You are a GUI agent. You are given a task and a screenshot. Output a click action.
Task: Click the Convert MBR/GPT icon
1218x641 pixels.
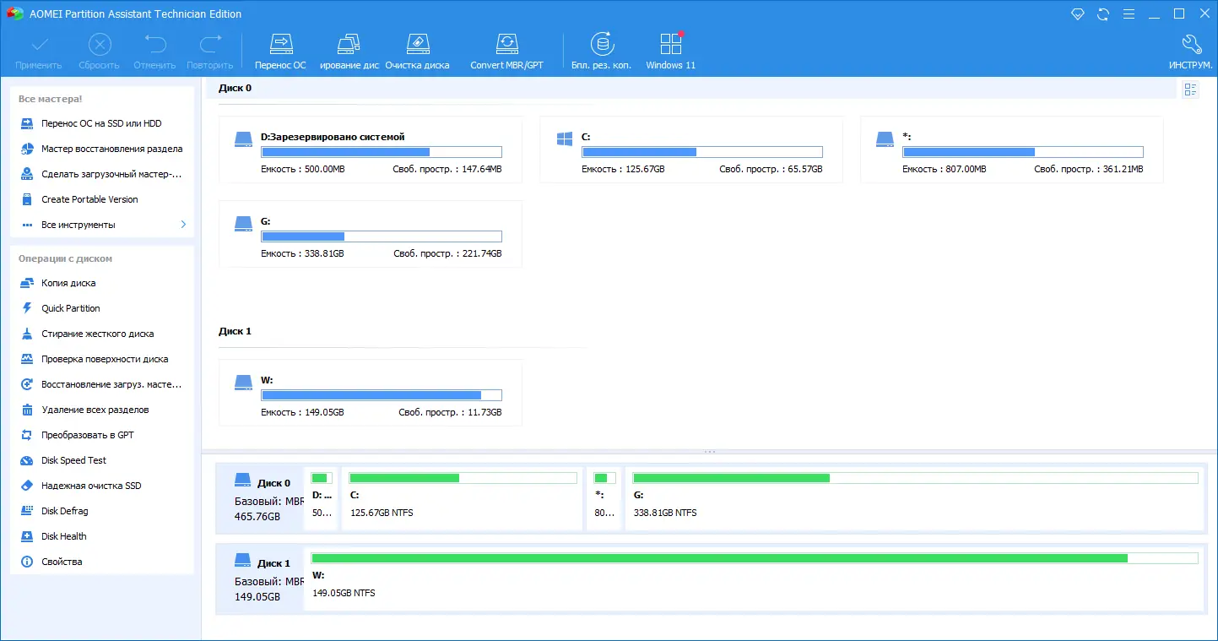pos(506,48)
